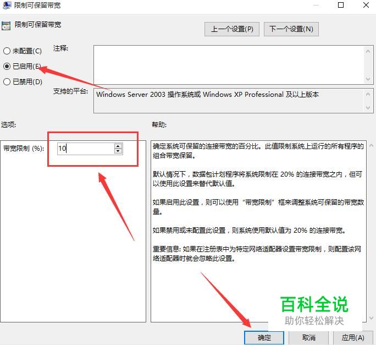Click the 确定 button
Image resolution: width=376 pixels, height=345 pixels.
264,338
